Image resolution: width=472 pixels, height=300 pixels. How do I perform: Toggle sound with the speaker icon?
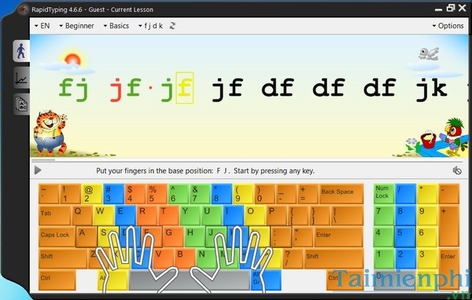[x=457, y=170]
